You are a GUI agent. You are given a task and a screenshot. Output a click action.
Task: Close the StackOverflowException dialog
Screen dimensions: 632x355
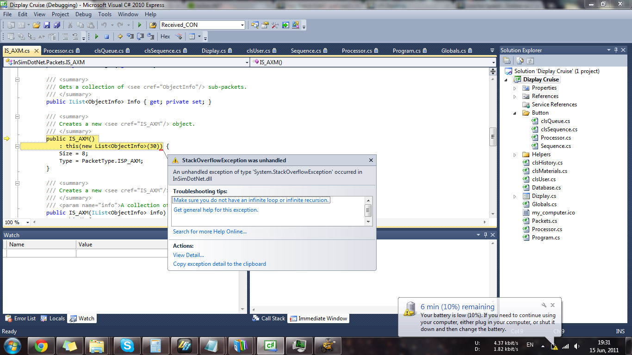[x=371, y=160]
